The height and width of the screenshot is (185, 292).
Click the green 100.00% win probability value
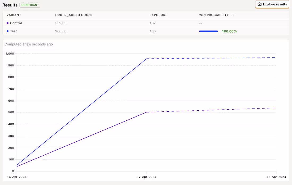229,31
